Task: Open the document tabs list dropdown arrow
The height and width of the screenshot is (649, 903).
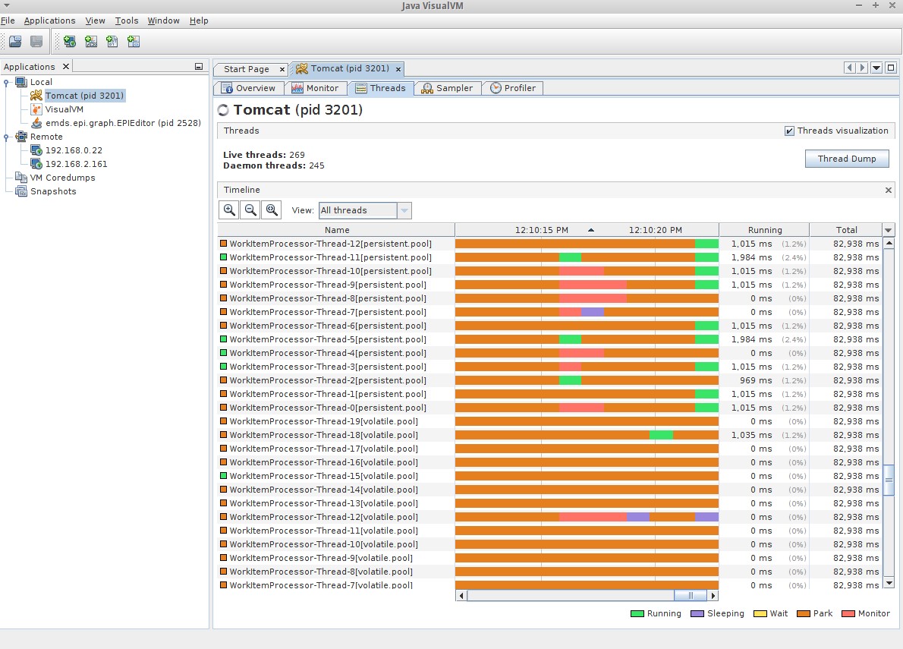Action: (876, 68)
